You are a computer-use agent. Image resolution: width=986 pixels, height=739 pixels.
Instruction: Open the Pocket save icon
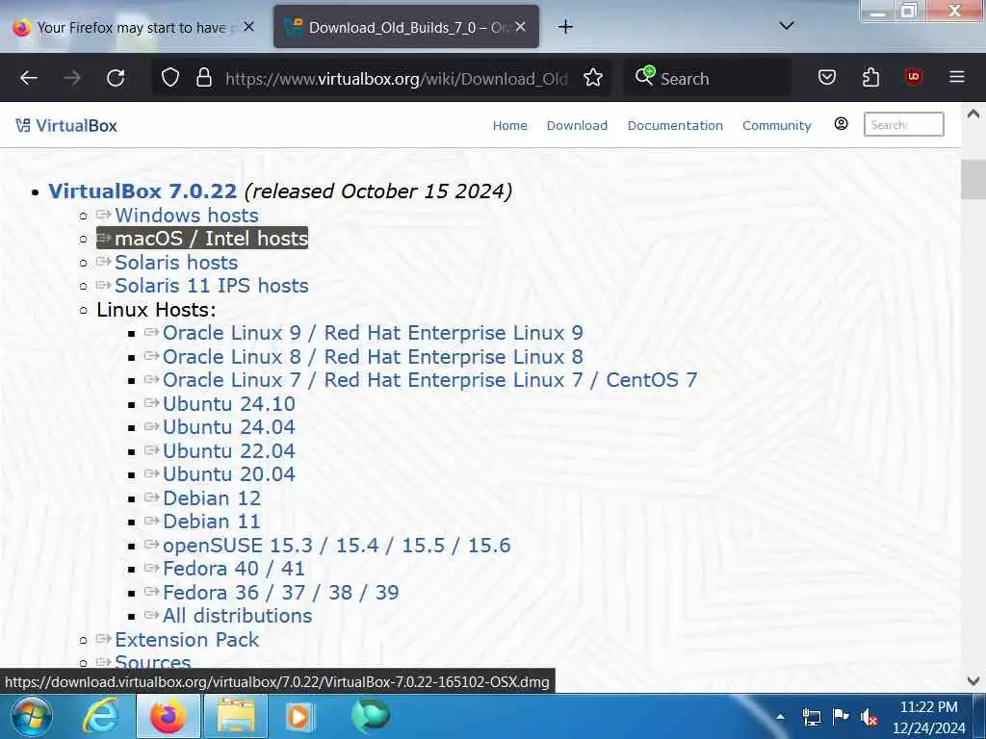(827, 77)
